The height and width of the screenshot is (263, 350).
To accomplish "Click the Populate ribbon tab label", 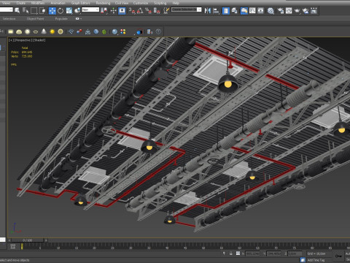I will 61,19.
